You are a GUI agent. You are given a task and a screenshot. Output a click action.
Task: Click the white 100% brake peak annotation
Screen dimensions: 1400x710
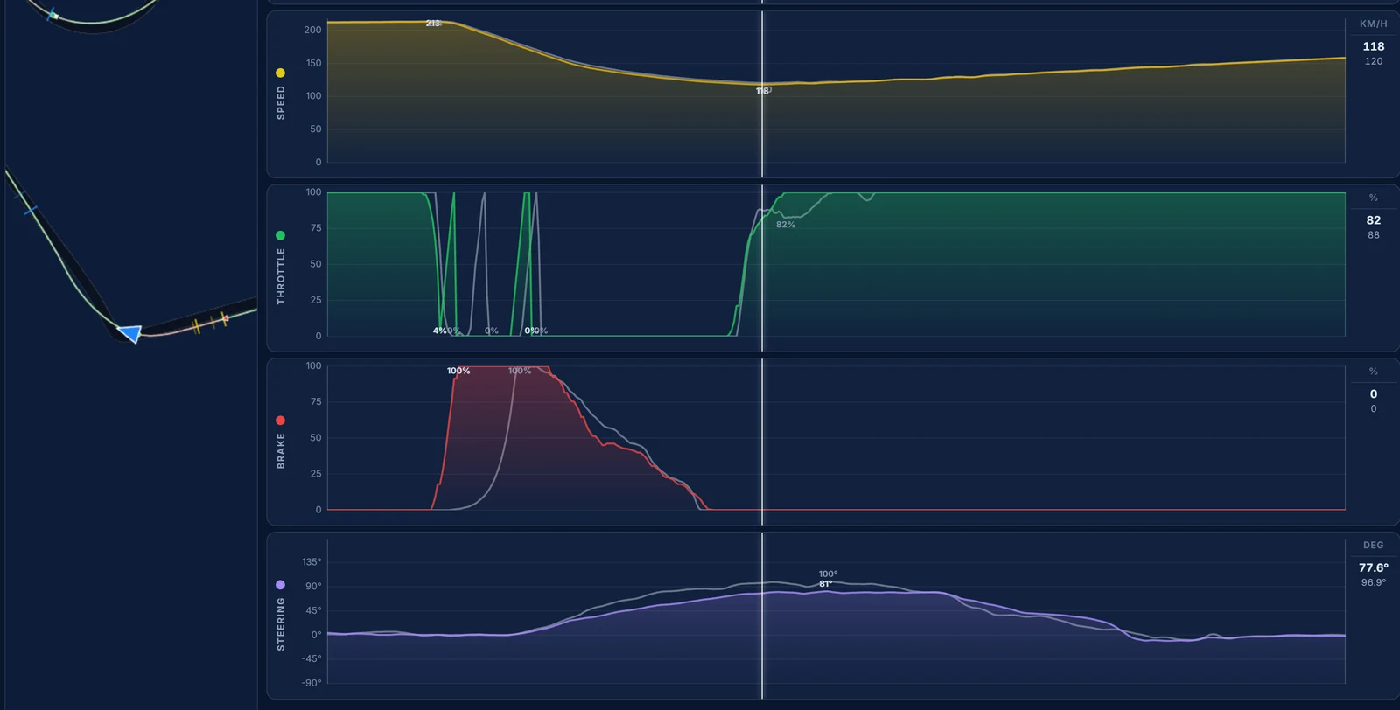point(458,371)
